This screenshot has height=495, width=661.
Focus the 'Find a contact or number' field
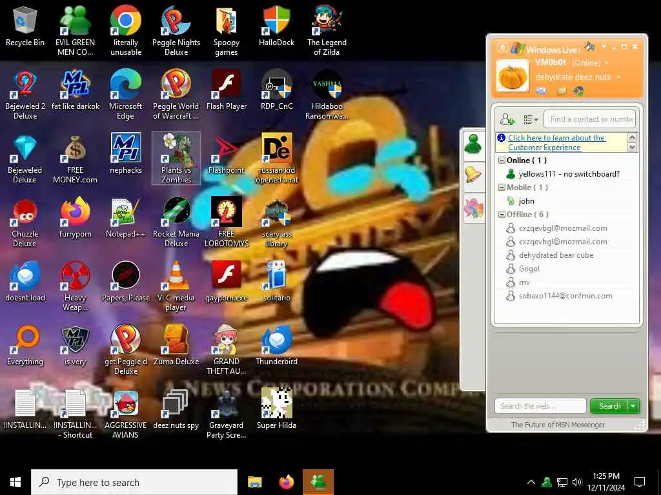(590, 119)
